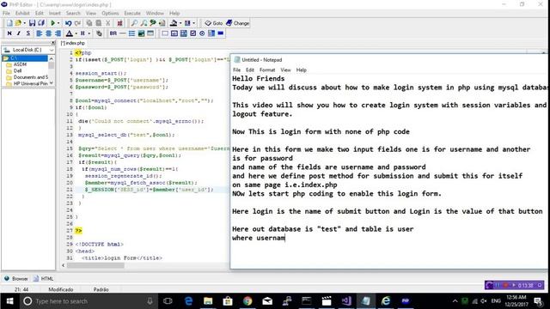This screenshot has height=309, width=550.
Task: Open View menu in Notepad
Action: [285, 70]
